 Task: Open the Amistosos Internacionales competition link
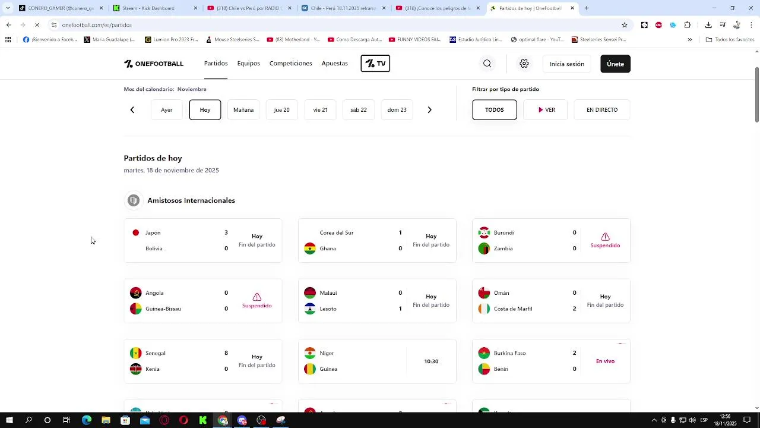191,200
